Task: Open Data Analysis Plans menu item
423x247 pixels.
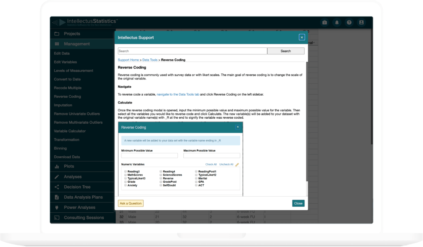Action: point(82,197)
